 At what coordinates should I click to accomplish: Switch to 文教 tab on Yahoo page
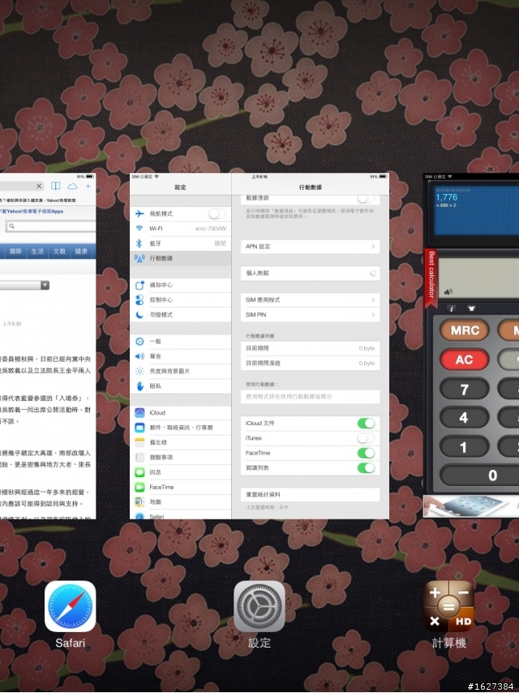pos(59,251)
